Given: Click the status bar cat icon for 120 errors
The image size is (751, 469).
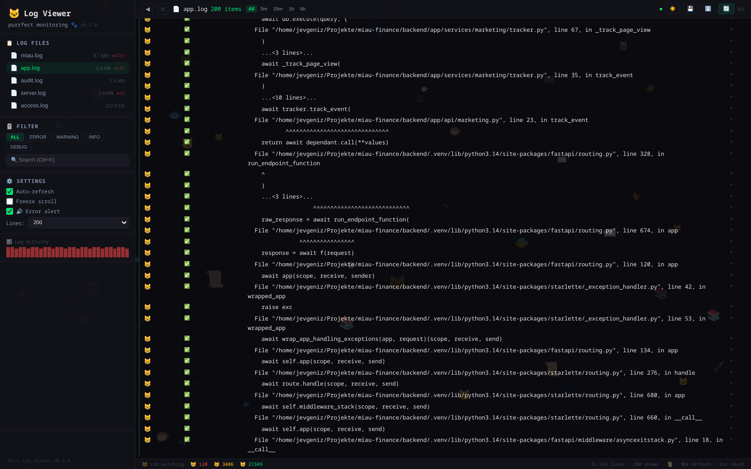Looking at the screenshot, I should point(193,464).
